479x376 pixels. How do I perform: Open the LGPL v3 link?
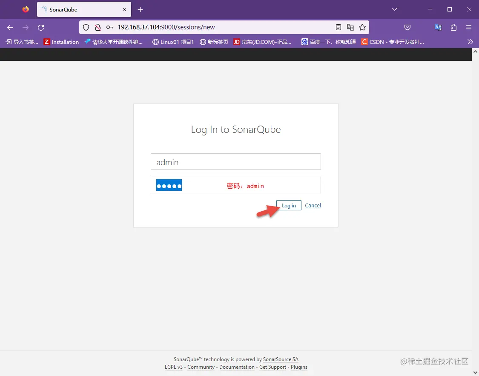(x=174, y=367)
